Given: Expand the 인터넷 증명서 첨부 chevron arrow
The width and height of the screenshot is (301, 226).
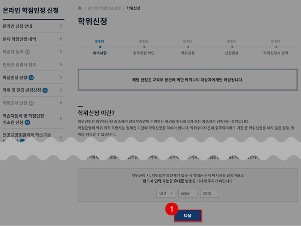Looking at the screenshot, I should point(61,65).
